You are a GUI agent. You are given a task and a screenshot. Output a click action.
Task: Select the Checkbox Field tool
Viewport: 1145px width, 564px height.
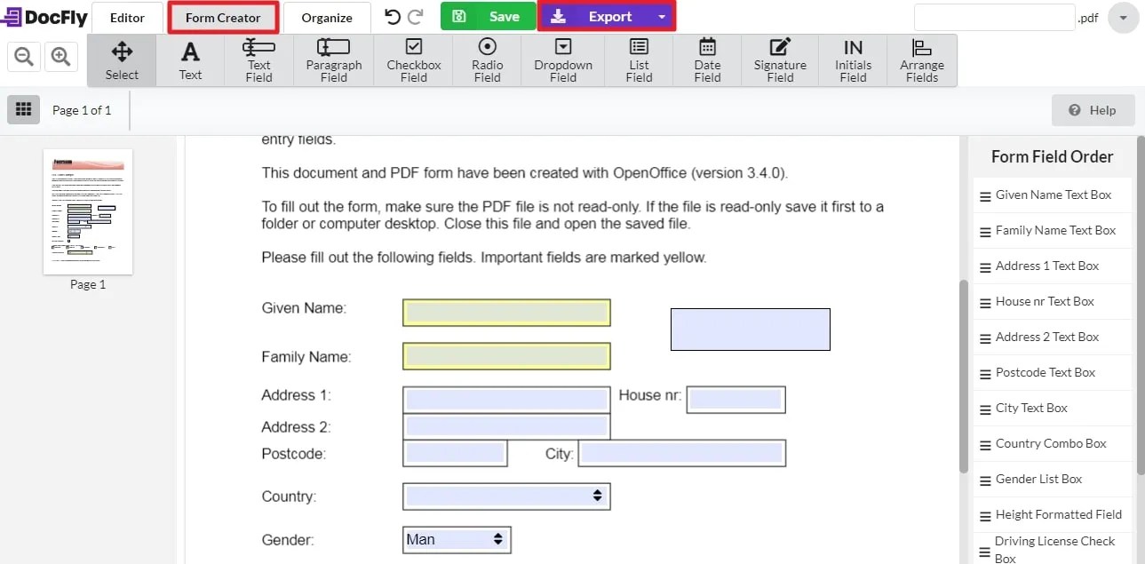413,60
